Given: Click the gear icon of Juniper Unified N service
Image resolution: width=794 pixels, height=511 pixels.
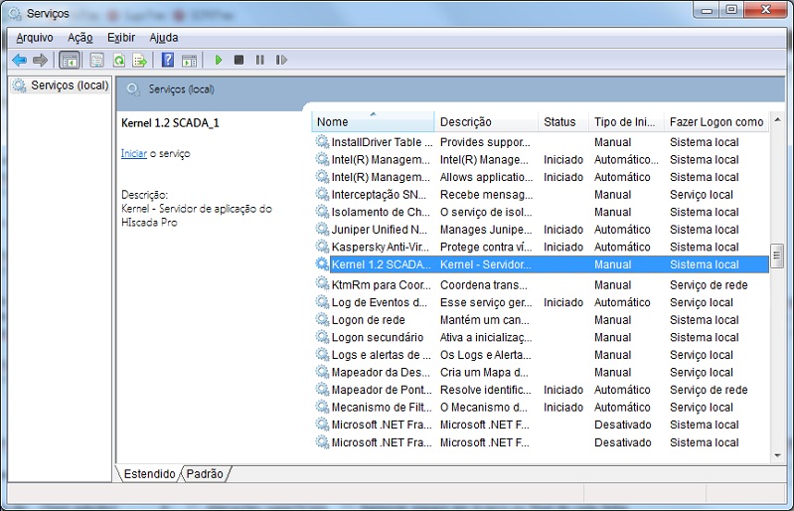Looking at the screenshot, I should (322, 229).
